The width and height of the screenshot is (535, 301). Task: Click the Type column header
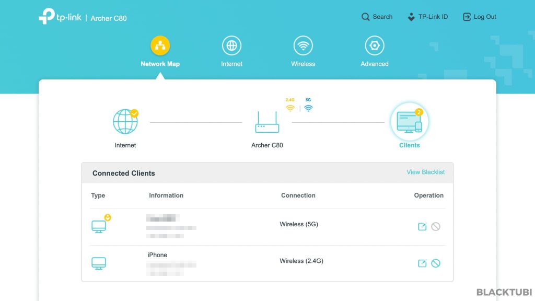(98, 195)
